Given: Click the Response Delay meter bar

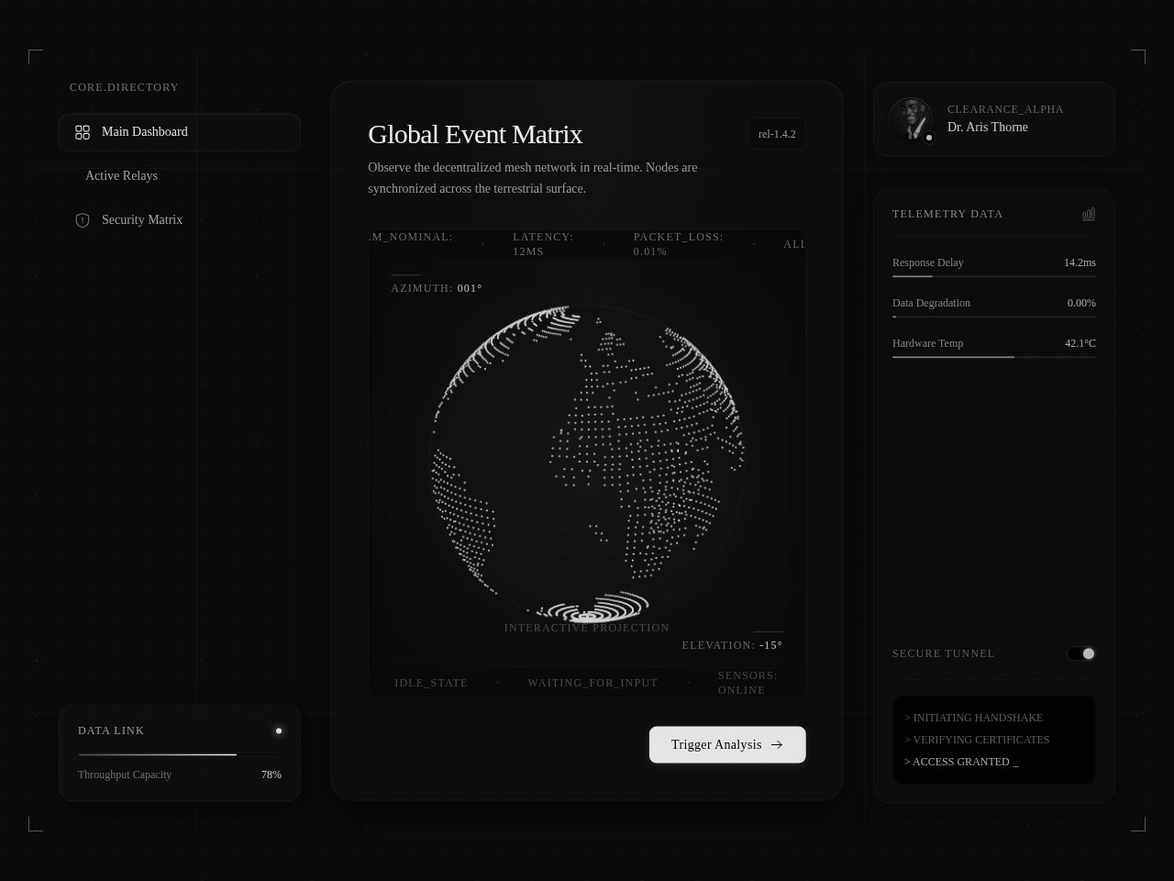Looking at the screenshot, I should click(x=993, y=275).
